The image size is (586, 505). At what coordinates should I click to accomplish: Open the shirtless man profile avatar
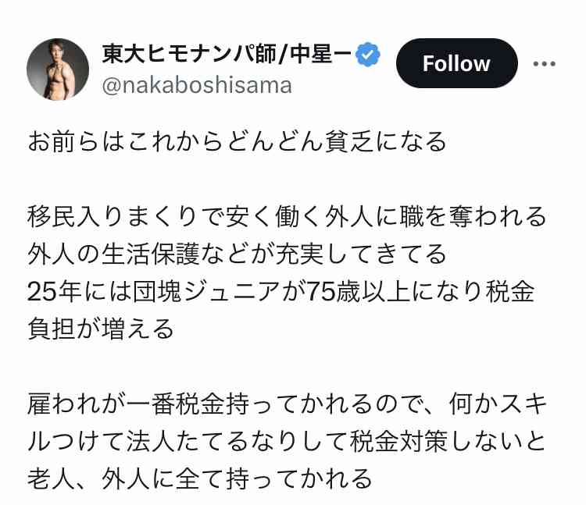click(x=58, y=69)
